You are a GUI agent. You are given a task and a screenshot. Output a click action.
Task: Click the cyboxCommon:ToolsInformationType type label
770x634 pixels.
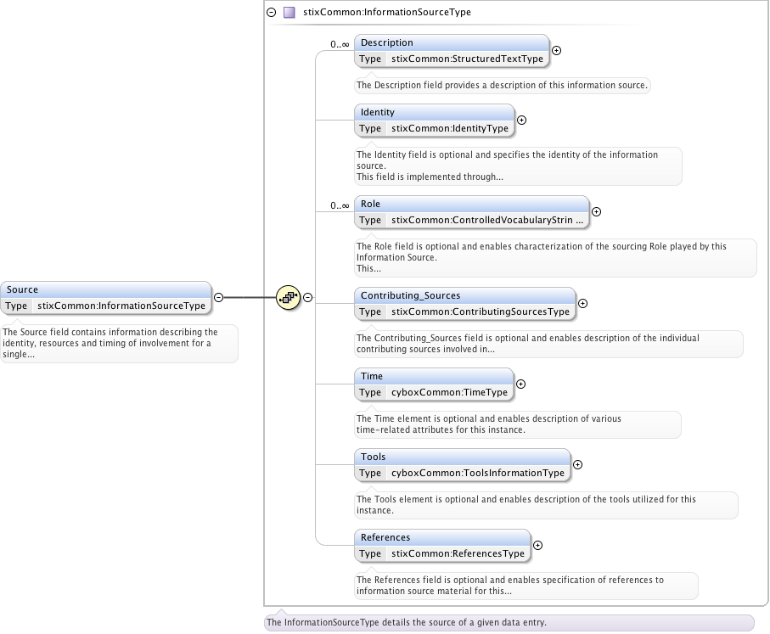point(477,474)
